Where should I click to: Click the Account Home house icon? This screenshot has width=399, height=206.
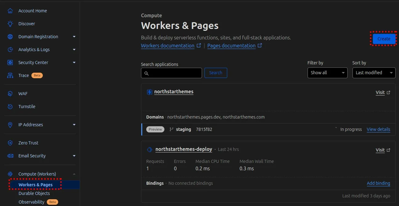click(10, 11)
